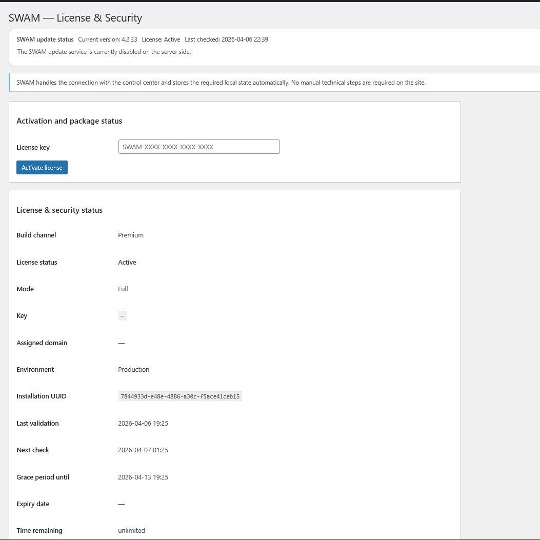Screen dimensions: 540x540
Task: Click the License key input field
Action: pyautogui.click(x=199, y=147)
